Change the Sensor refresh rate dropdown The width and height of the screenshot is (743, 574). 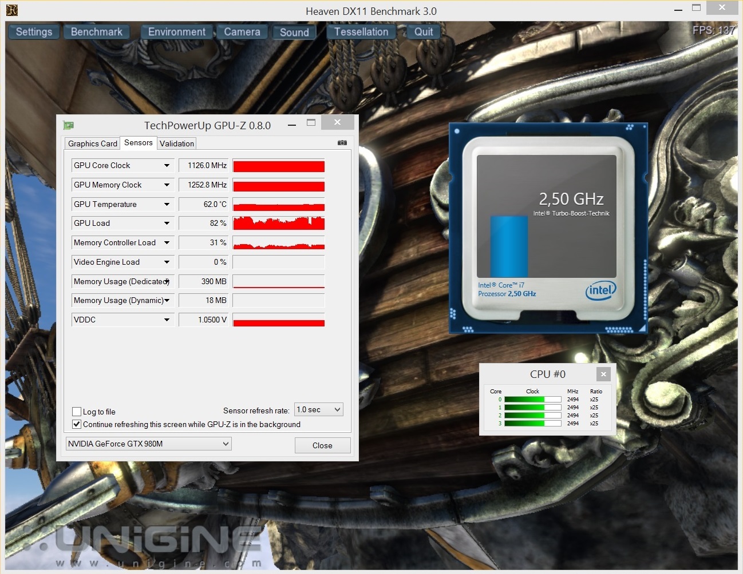318,409
